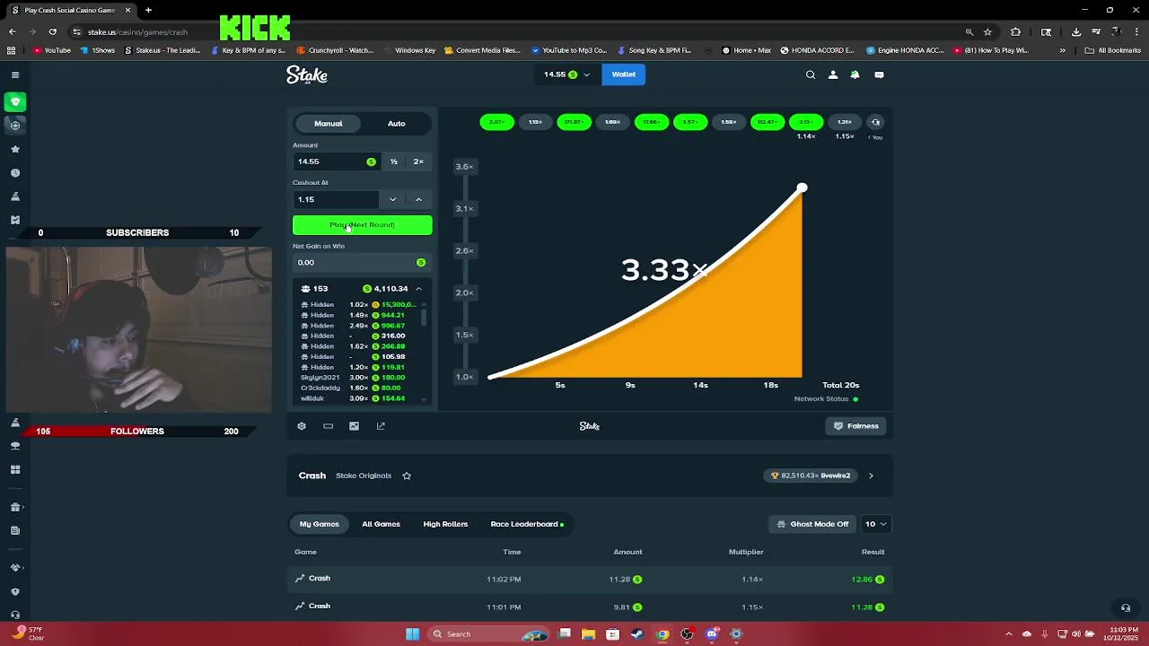
Task: Open live stats chart icon
Action: (354, 426)
